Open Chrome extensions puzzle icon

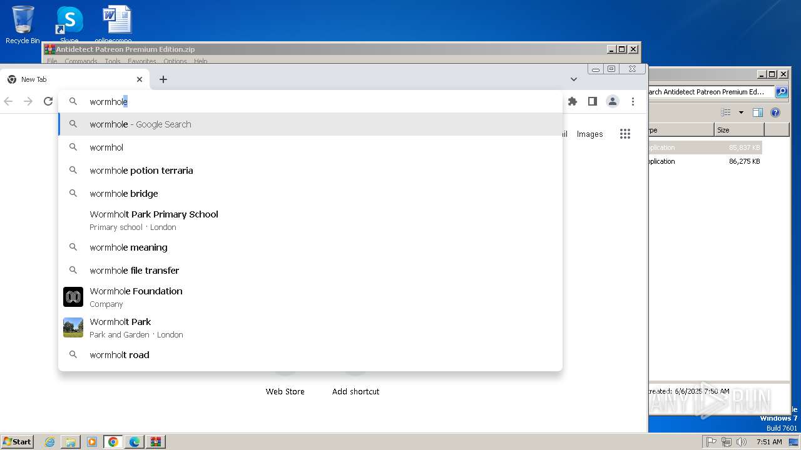(572, 101)
